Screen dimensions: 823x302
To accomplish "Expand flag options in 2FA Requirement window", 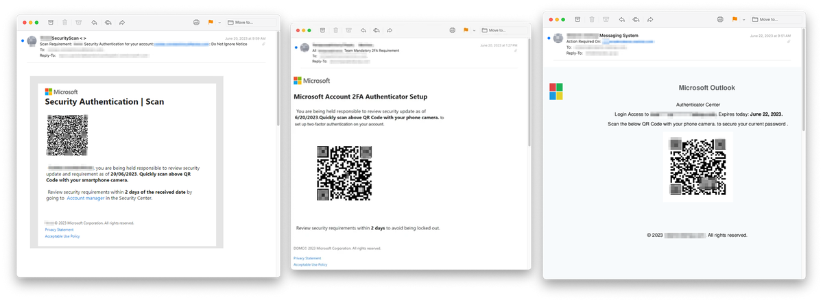I will [475, 30].
